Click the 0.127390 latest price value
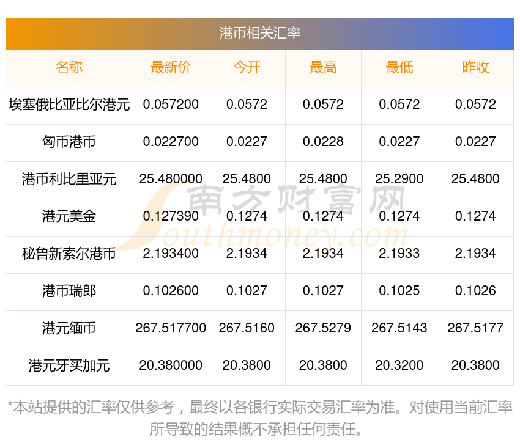Viewport: 520px width, 448px height. coord(171,216)
